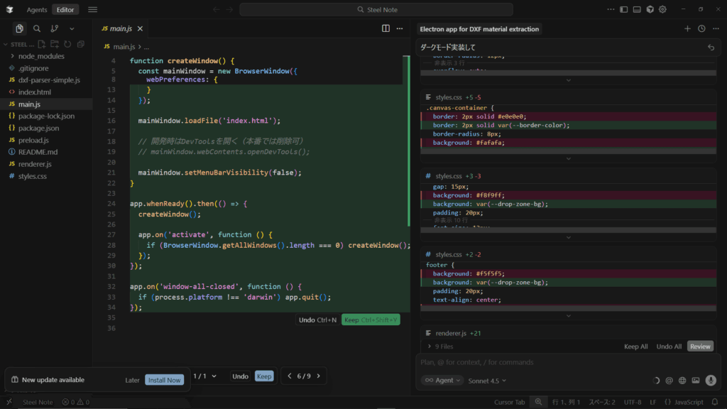Toggle the bottom panel layout button

[x=637, y=9]
